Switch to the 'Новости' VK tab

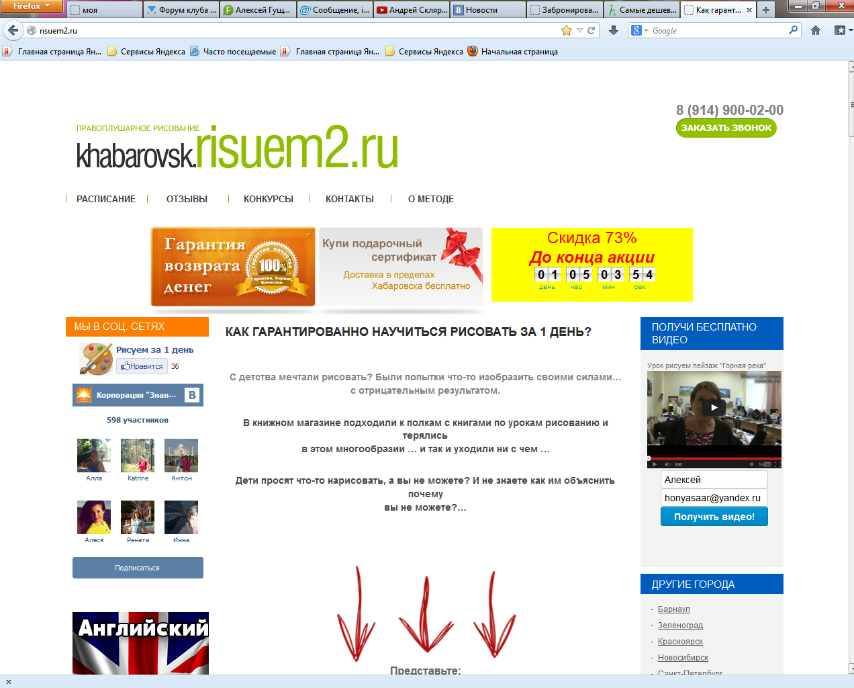pyautogui.click(x=489, y=10)
